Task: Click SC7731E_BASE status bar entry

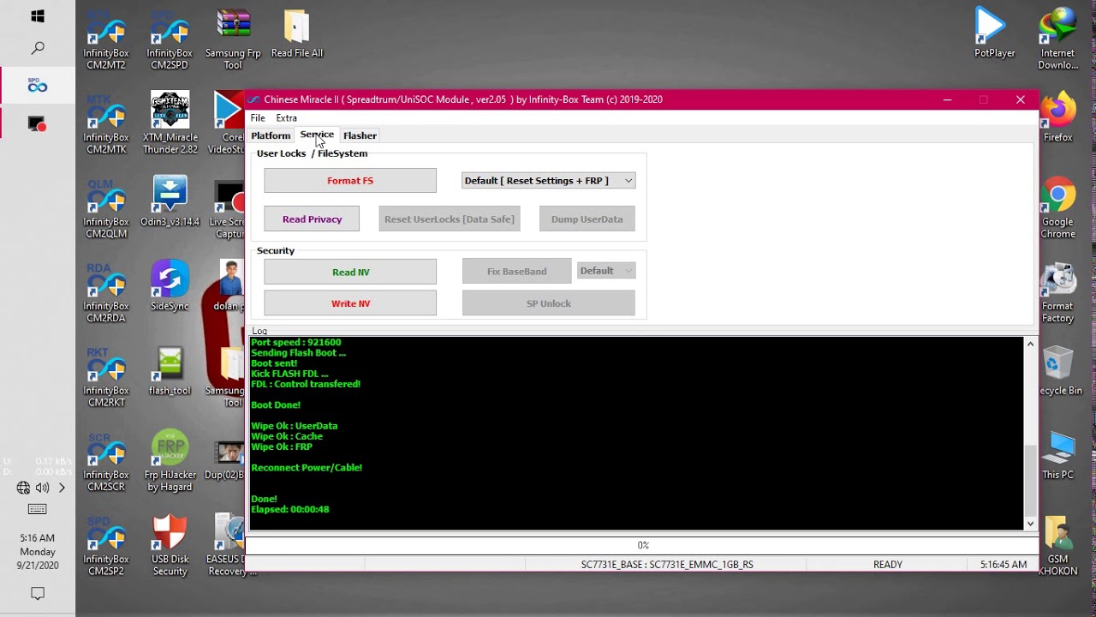Action: (x=667, y=565)
